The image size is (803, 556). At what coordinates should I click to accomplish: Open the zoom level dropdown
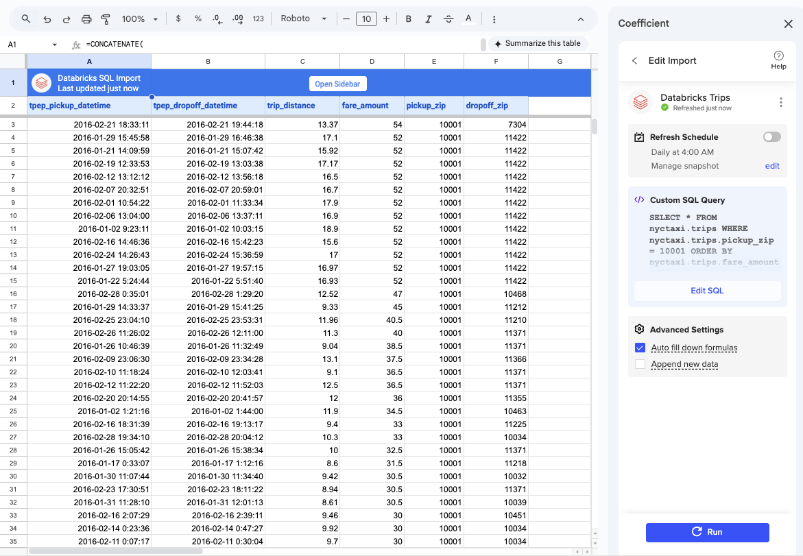click(x=139, y=19)
